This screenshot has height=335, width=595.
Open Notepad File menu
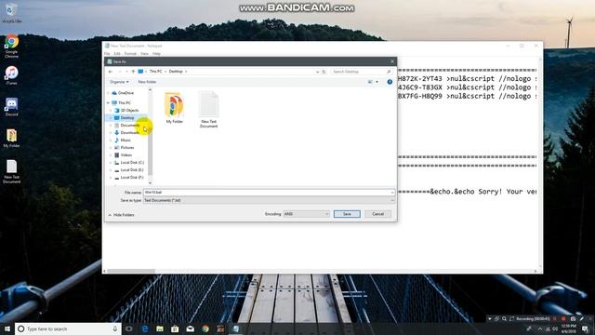(x=107, y=54)
